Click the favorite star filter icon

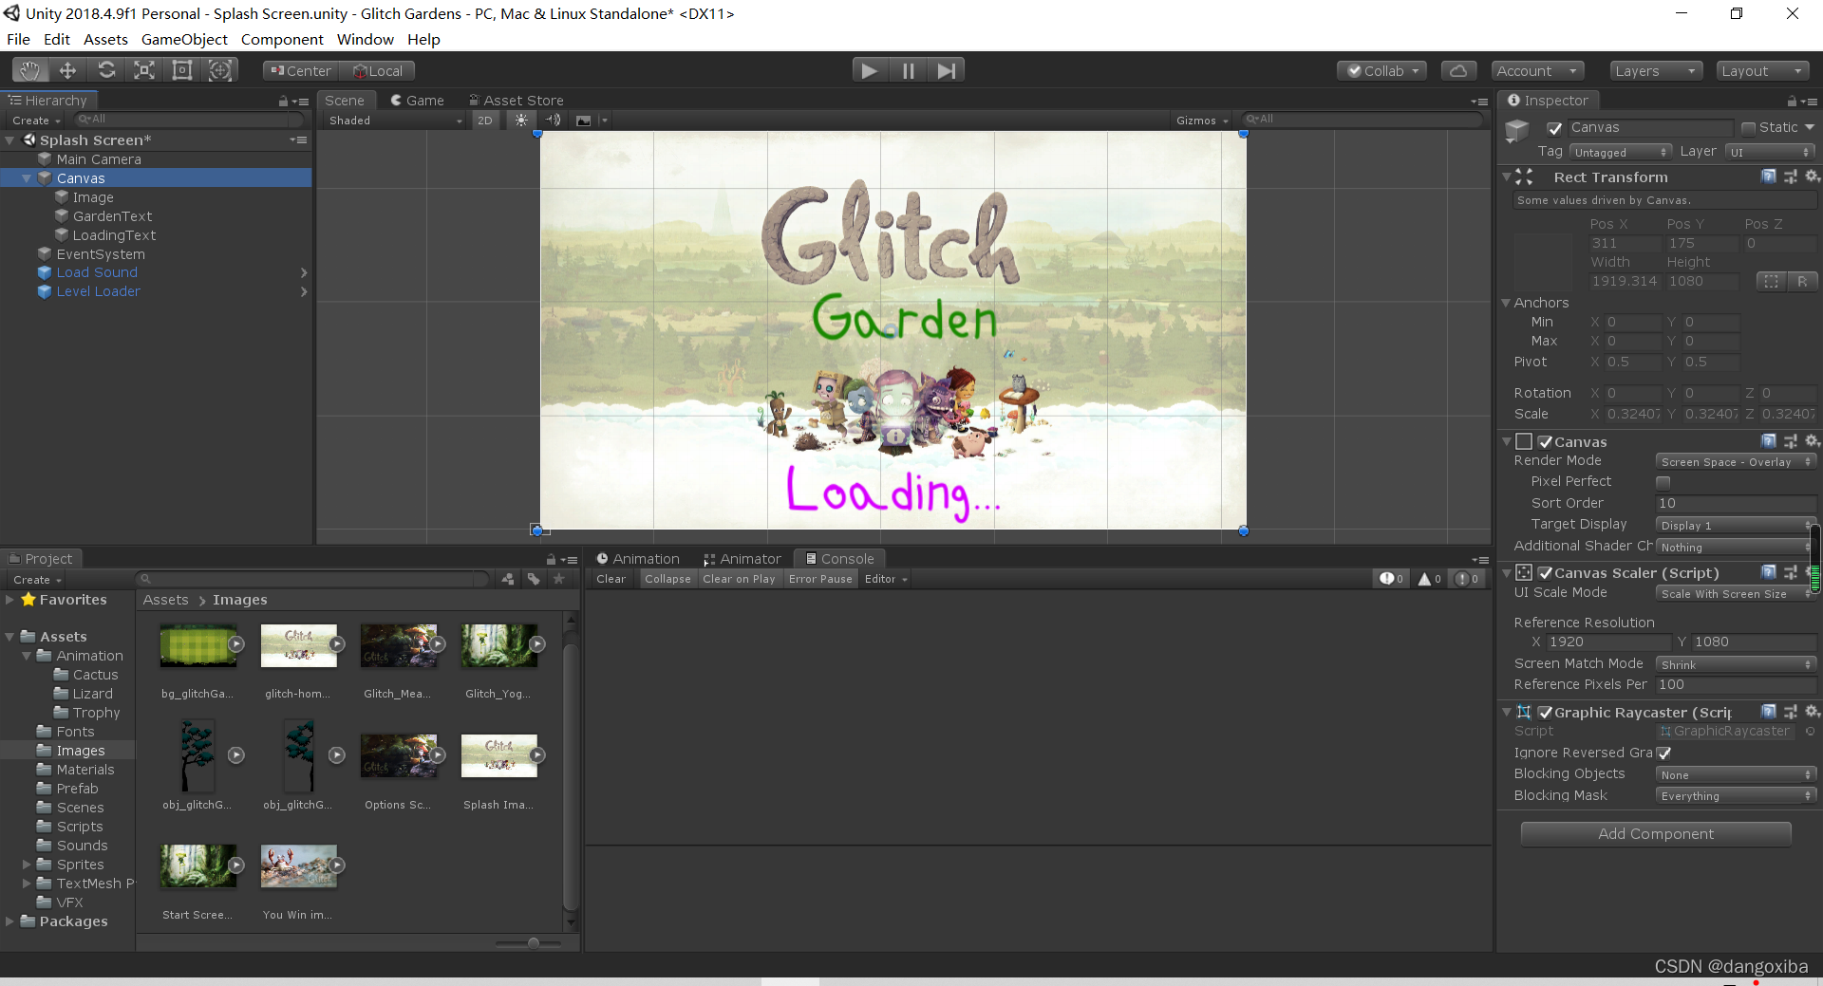(x=558, y=579)
